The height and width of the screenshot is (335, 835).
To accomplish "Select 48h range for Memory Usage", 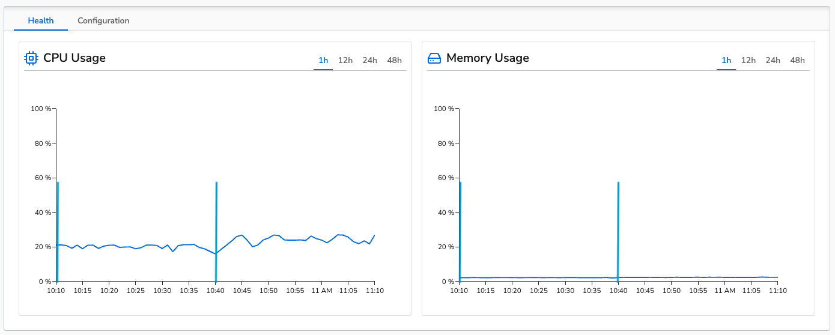I will [798, 60].
